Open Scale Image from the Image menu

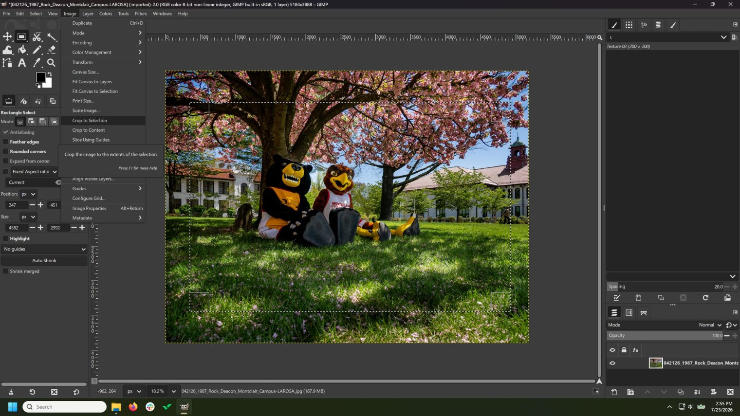pos(103,111)
